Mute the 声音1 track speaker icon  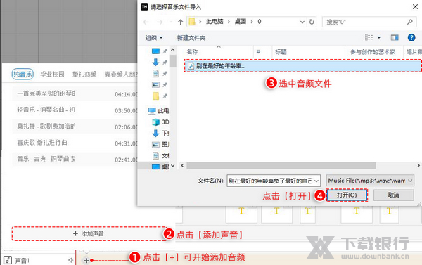coord(70,260)
